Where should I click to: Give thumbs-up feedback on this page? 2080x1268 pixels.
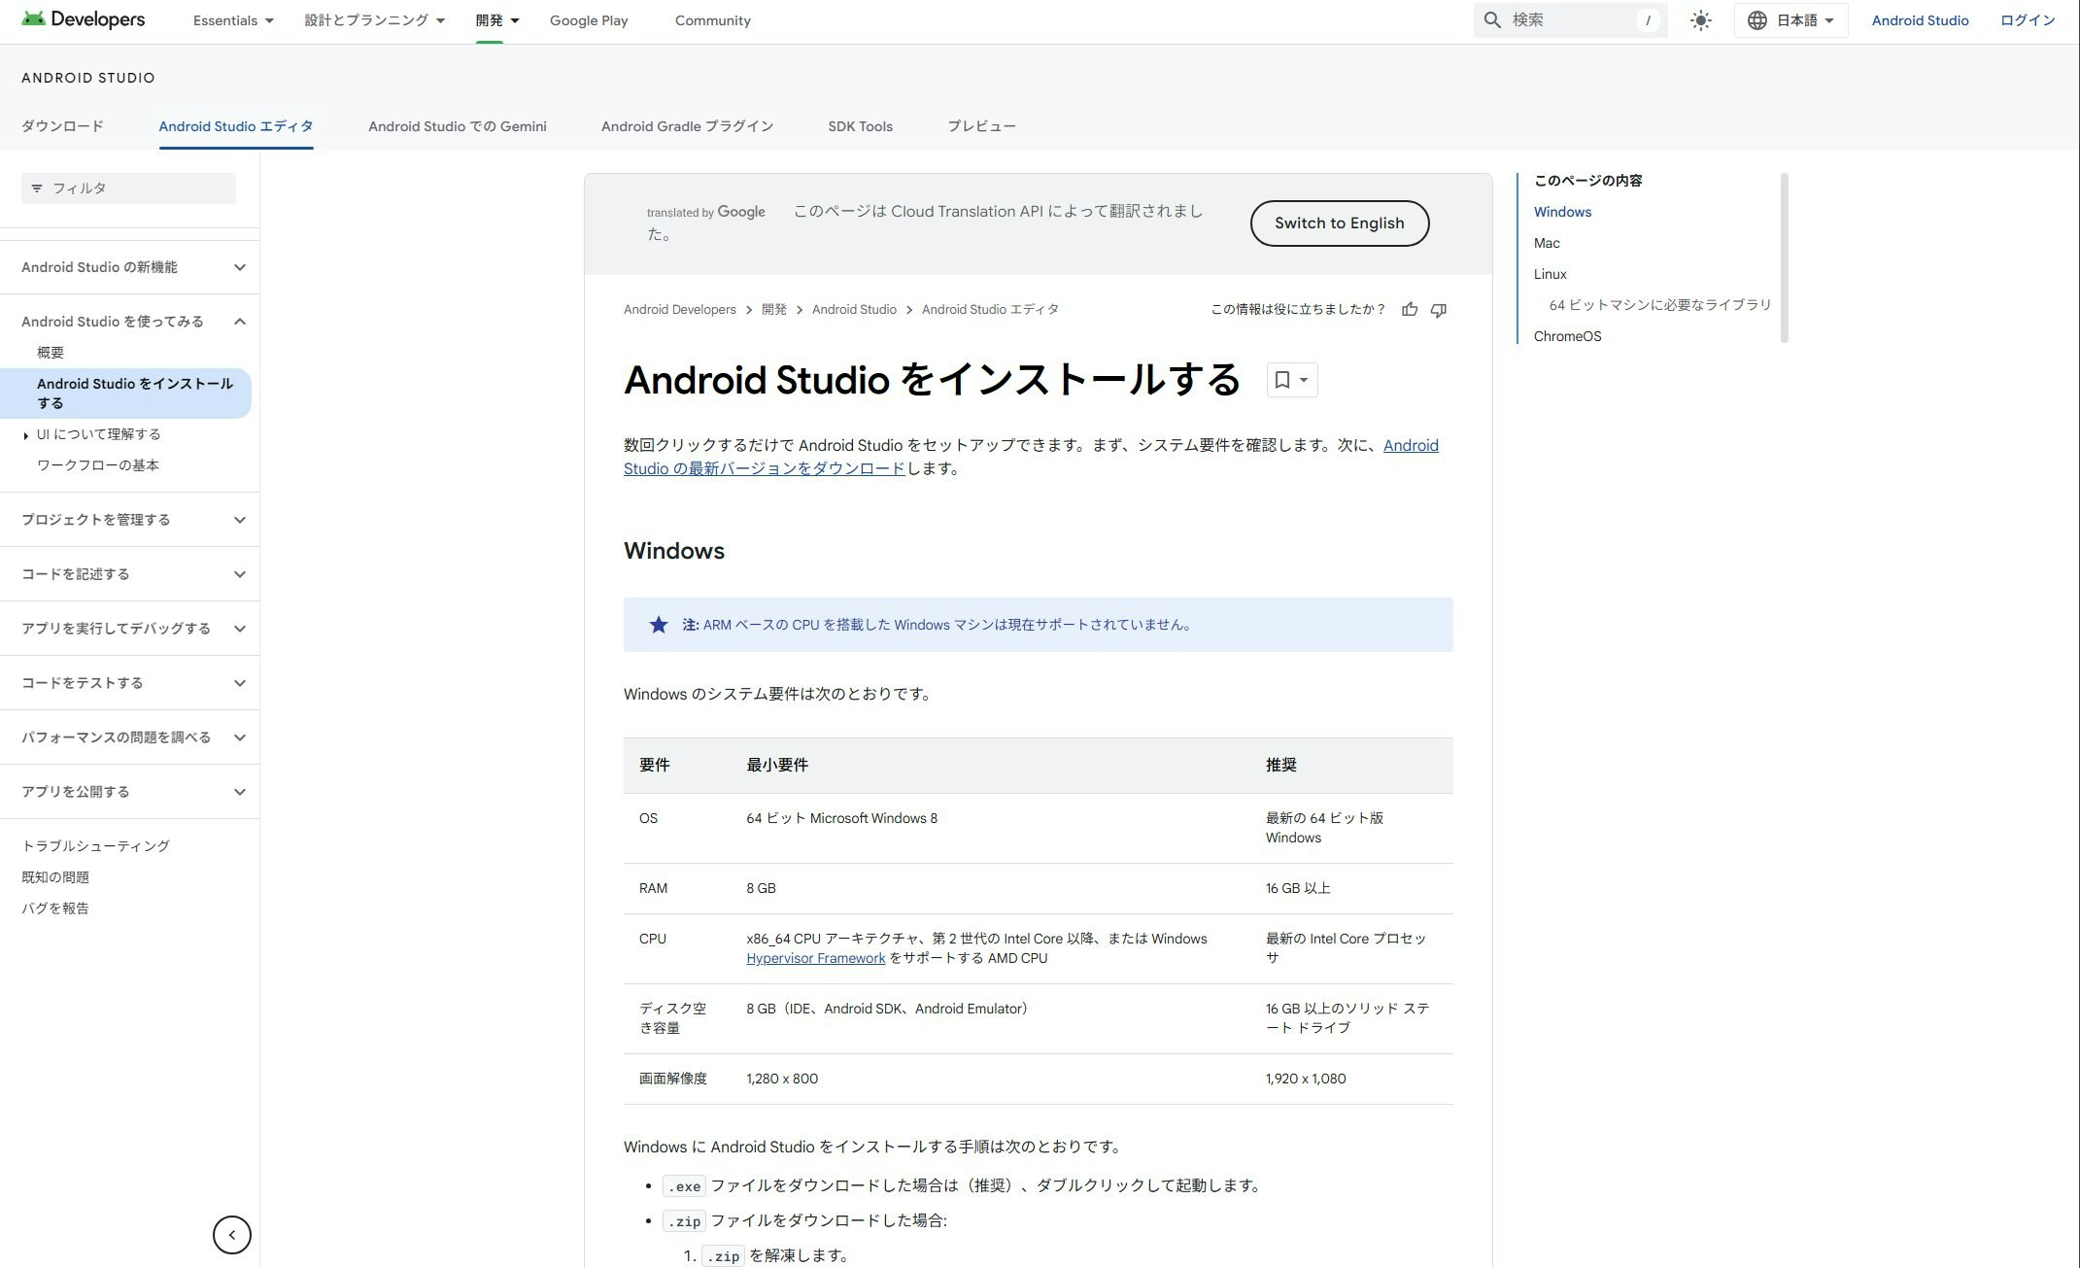(1410, 309)
